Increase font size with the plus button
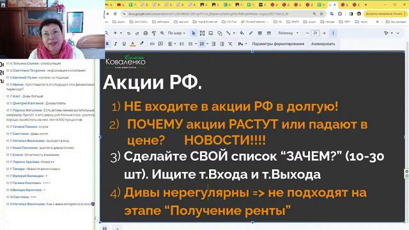The width and height of the screenshot is (409, 230). click(x=324, y=33)
